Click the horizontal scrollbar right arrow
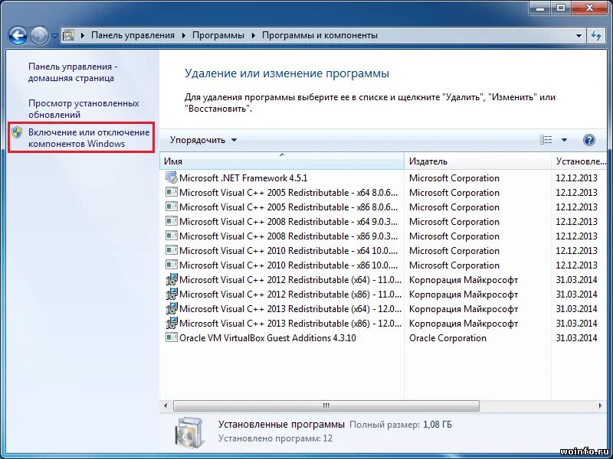Viewport: 613px width, 459px height. (x=601, y=406)
